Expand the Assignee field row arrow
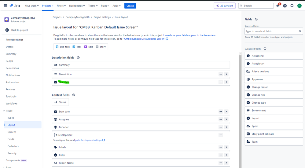 coord(226,119)
